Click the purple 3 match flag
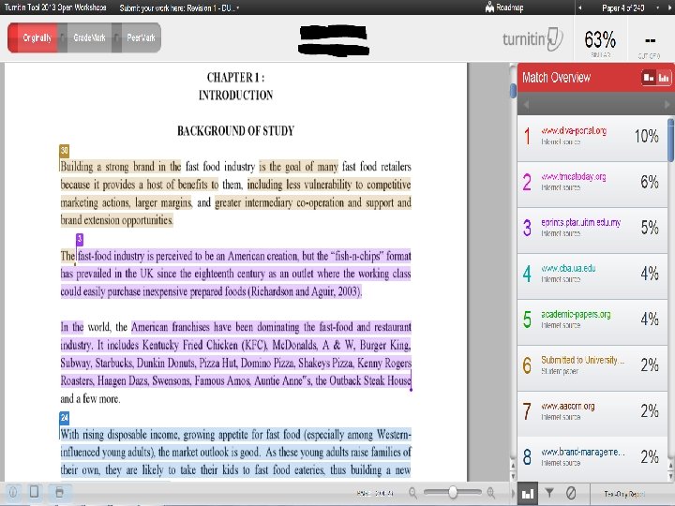 pyautogui.click(x=80, y=240)
